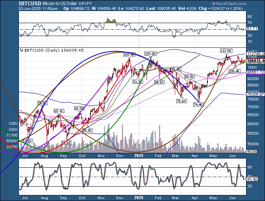Select the 52.6K September low label
Viewport: 265px width, 201px height.
pyautogui.click(x=66, y=142)
